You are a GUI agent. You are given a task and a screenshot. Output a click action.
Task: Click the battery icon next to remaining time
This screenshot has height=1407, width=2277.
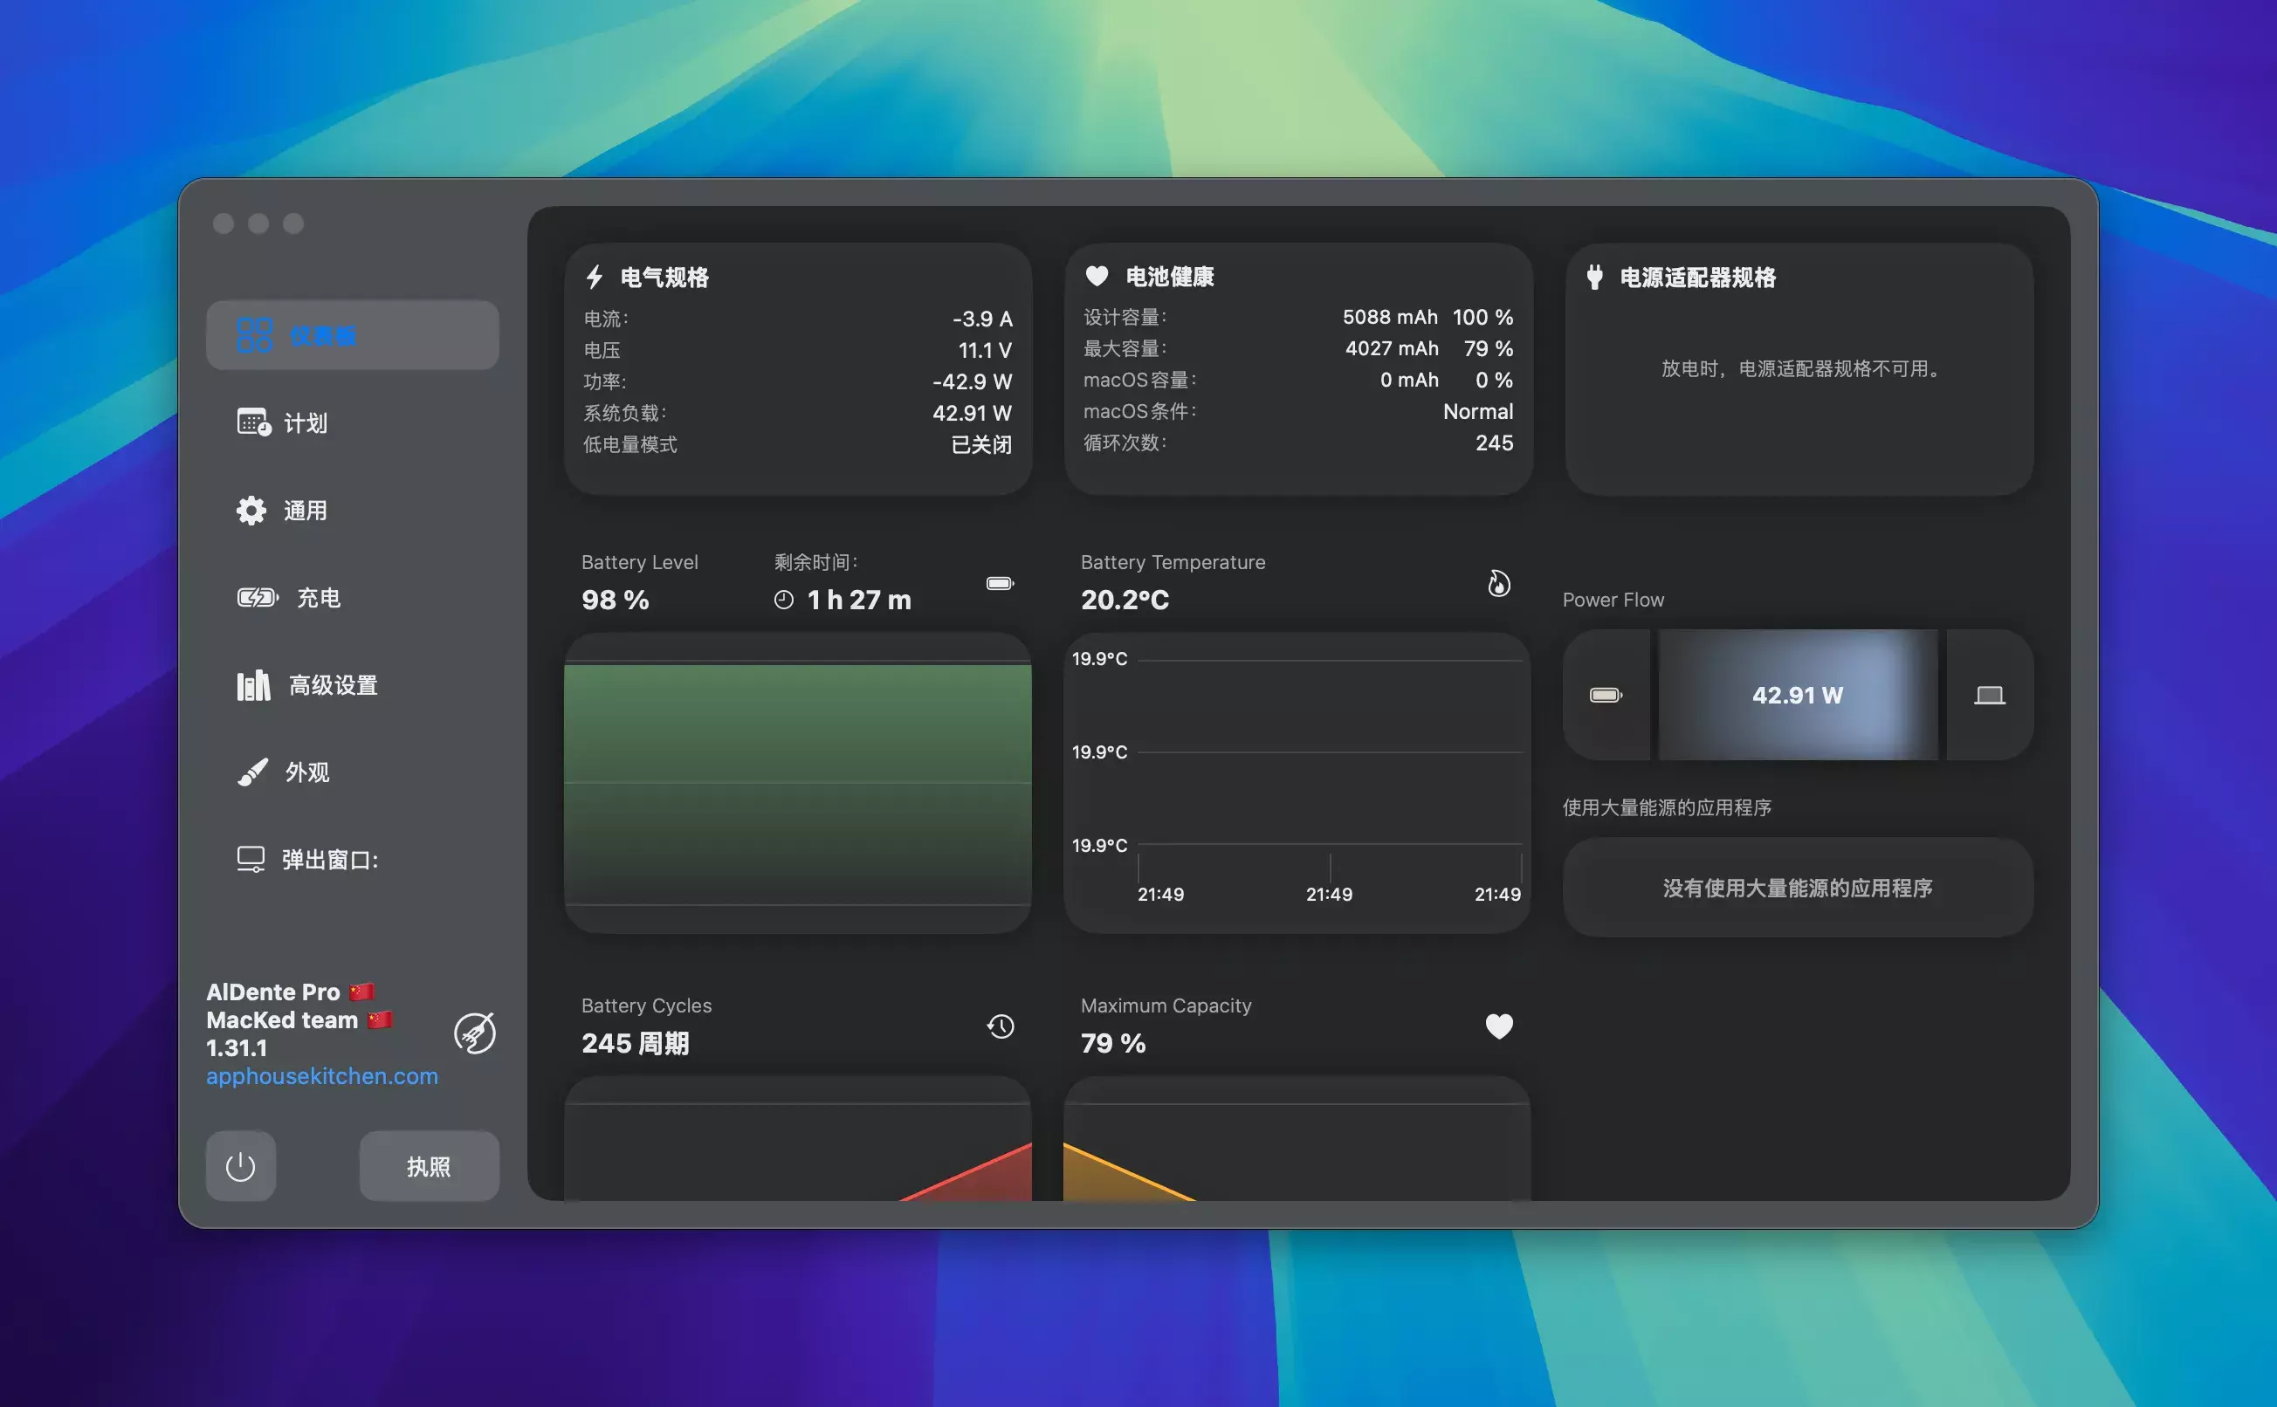coord(1000,583)
